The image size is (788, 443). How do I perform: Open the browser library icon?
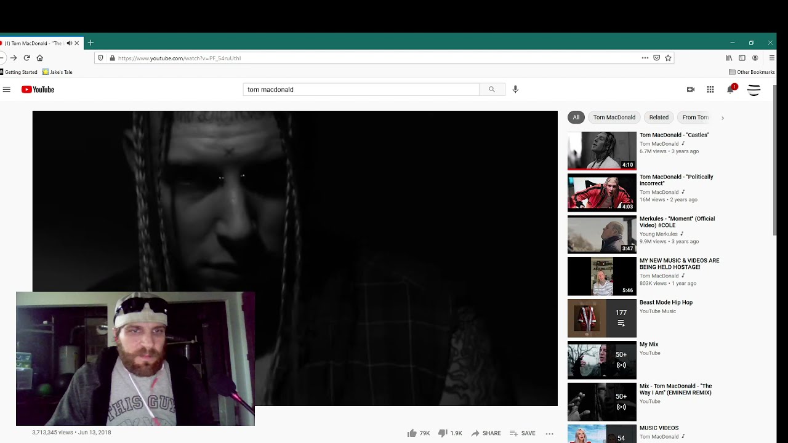point(729,58)
